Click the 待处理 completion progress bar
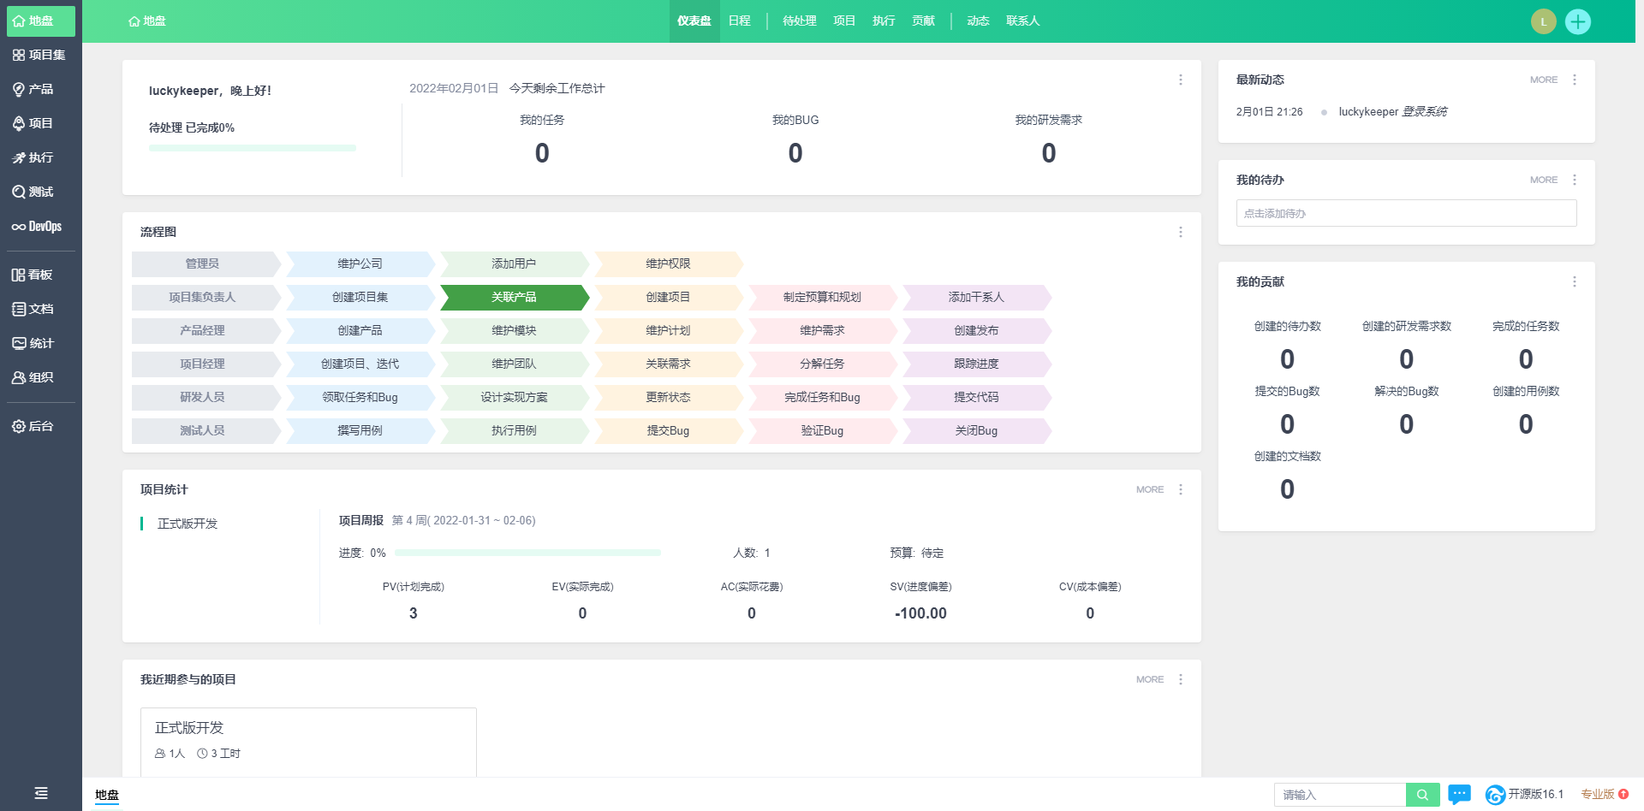Screen dimensions: 1644x811 click(252, 148)
